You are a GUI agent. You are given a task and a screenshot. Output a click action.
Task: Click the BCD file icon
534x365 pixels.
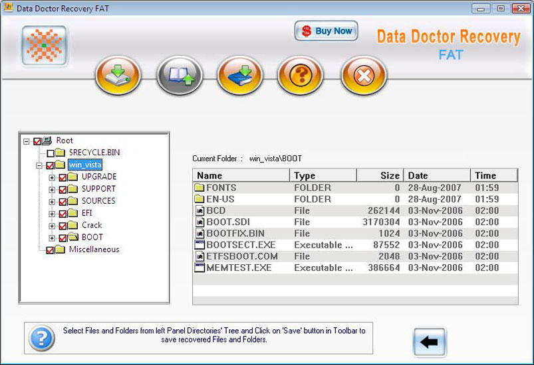[x=200, y=211]
